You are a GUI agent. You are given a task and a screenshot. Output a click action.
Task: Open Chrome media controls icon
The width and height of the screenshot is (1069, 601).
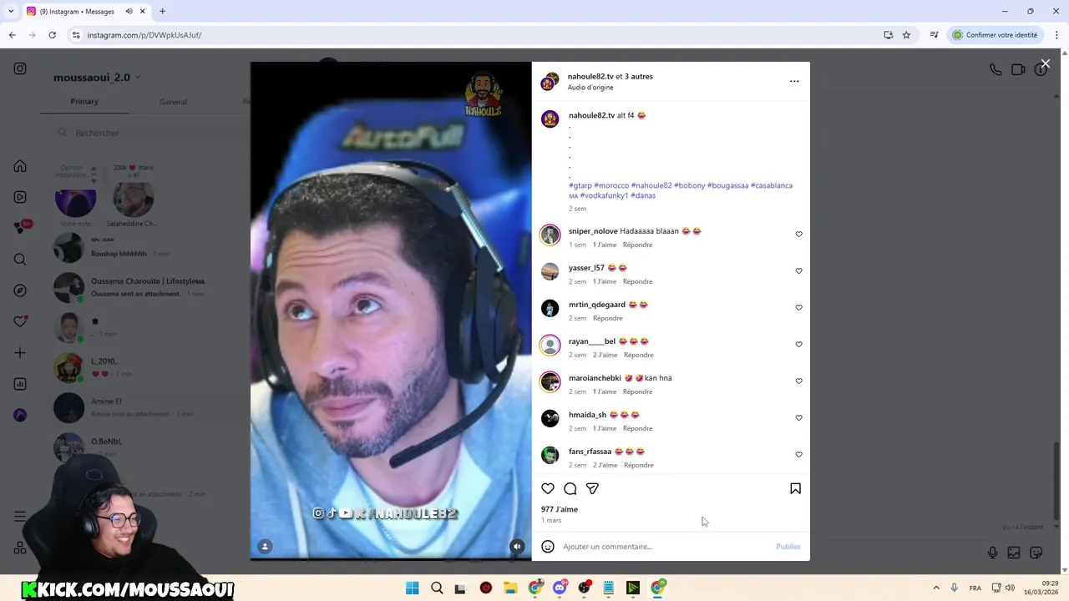[934, 35]
